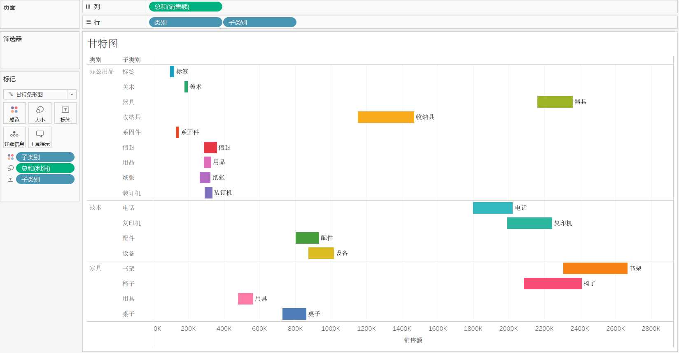679x353 pixels.
Task: Open the 标签 label mark card
Action: [65, 113]
